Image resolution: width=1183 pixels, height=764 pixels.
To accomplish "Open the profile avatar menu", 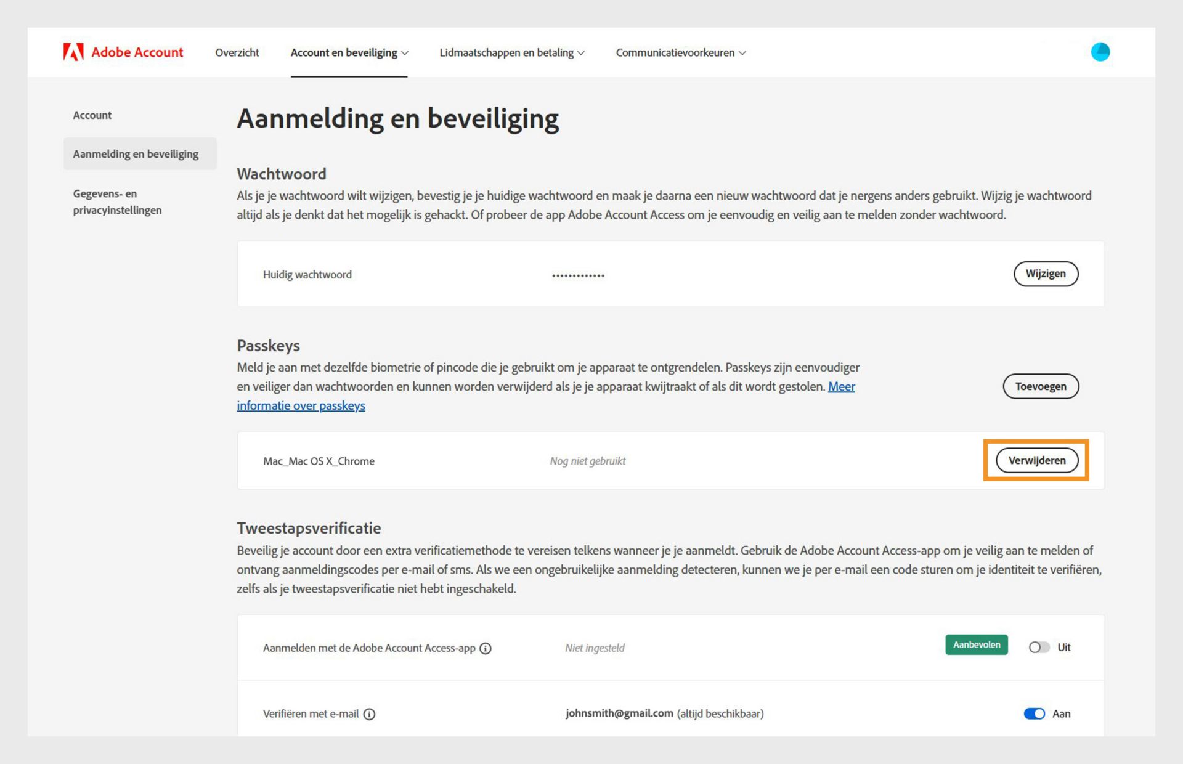I will (1100, 52).
